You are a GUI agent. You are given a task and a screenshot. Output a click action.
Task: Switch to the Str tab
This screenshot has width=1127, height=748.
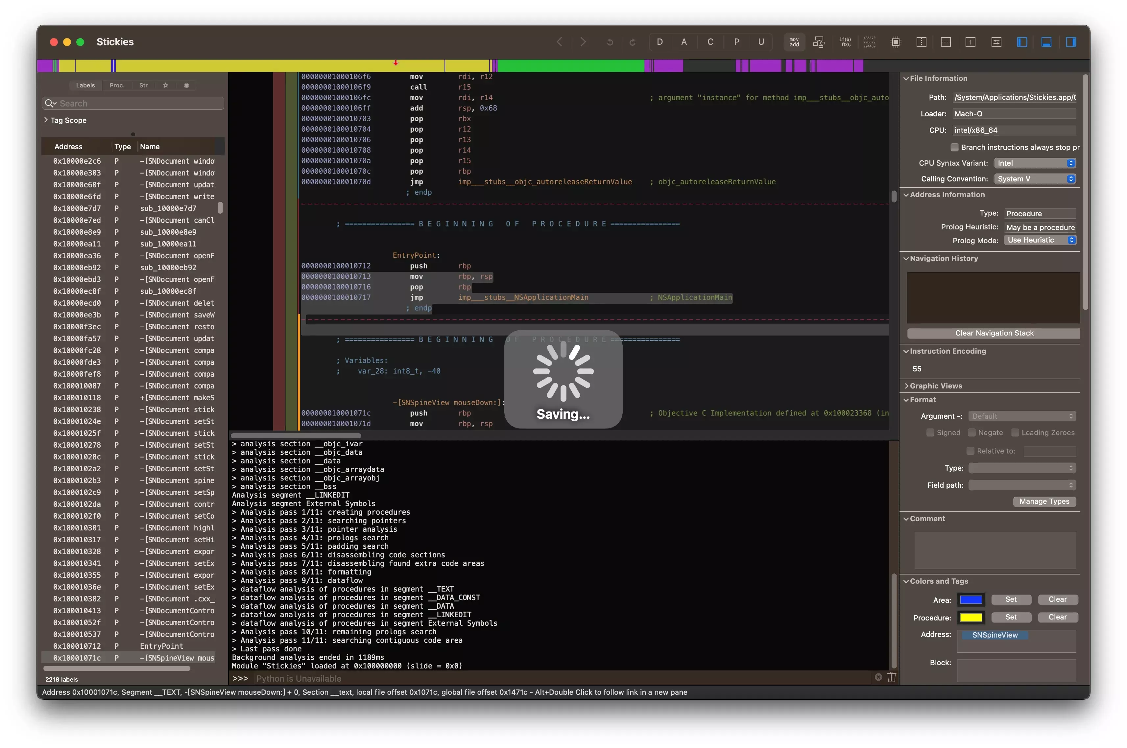click(x=143, y=85)
